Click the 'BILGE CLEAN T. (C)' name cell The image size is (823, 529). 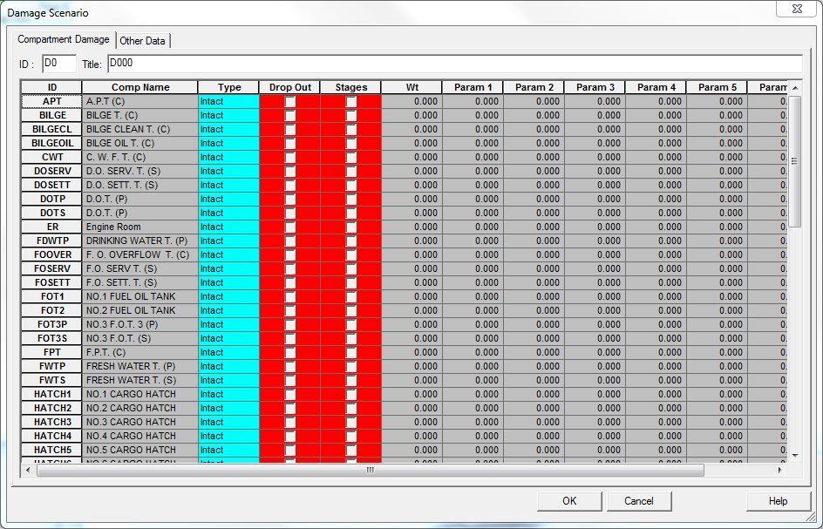point(140,129)
